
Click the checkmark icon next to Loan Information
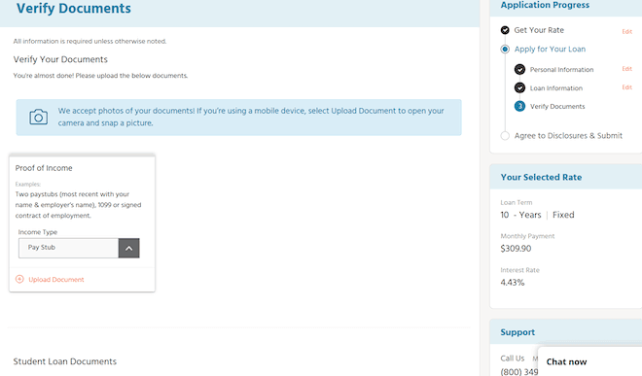[519, 87]
